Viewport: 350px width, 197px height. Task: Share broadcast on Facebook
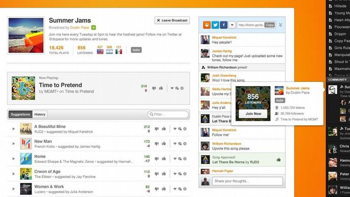point(224,25)
